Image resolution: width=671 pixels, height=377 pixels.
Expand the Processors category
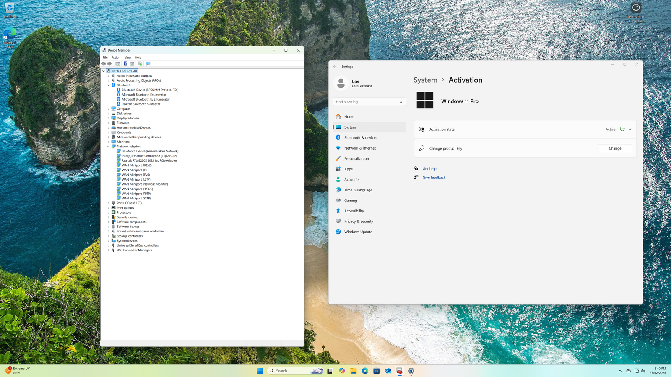[108, 212]
